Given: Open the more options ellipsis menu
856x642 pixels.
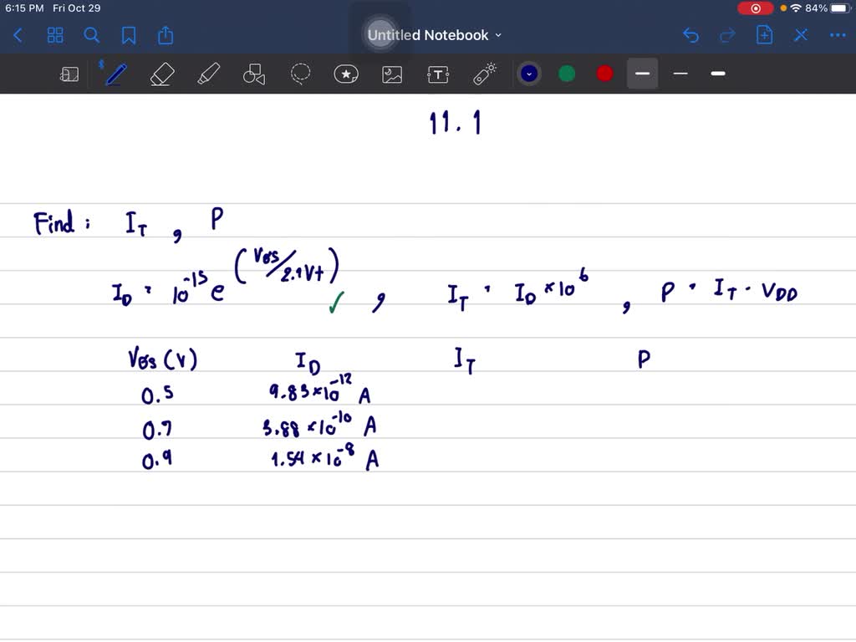Looking at the screenshot, I should [838, 35].
